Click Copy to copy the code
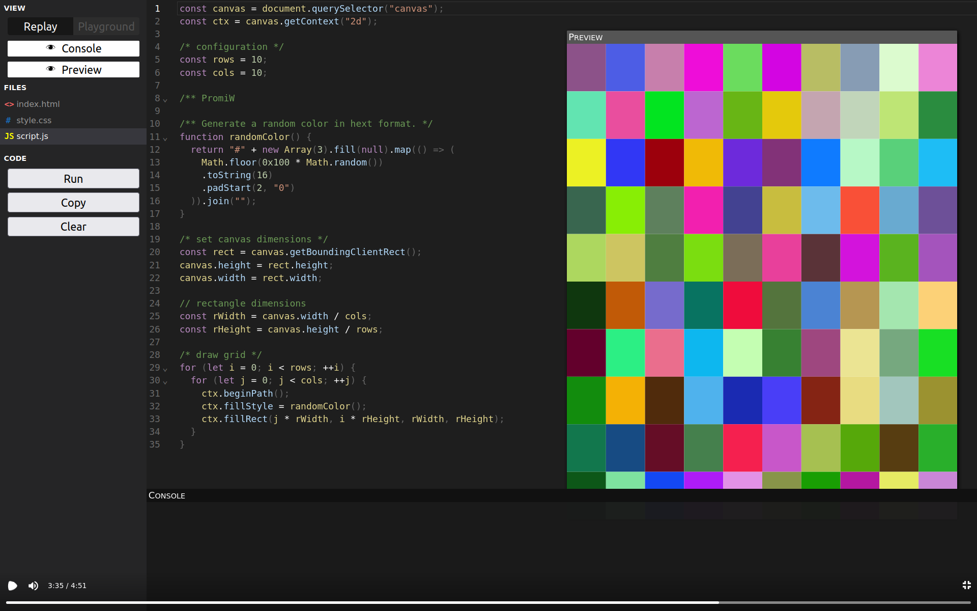The image size is (977, 611). coord(73,202)
